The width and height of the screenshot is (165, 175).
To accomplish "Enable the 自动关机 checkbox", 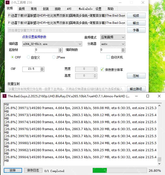I will (x=108, y=57).
